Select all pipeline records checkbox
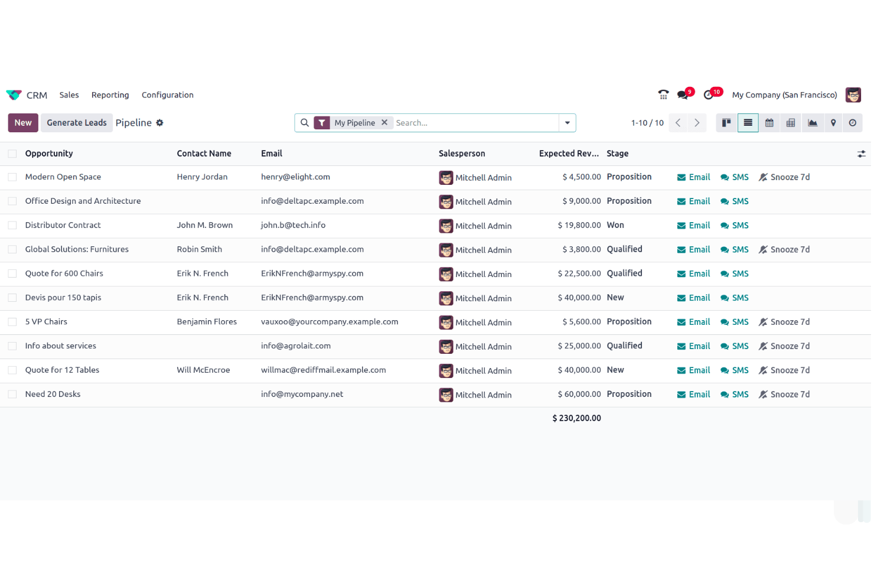The height and width of the screenshot is (583, 874). point(12,153)
